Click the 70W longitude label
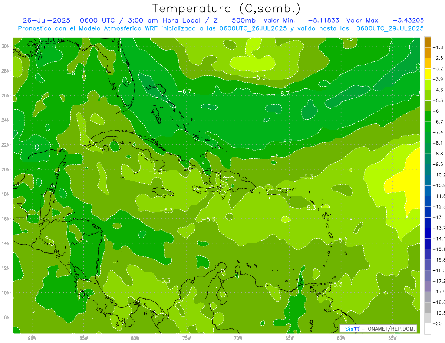 click(x=238, y=338)
